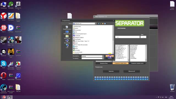This screenshot has height=99, width=176.
Task: Open the Computer desktop icon
Action: (x=4, y=5)
